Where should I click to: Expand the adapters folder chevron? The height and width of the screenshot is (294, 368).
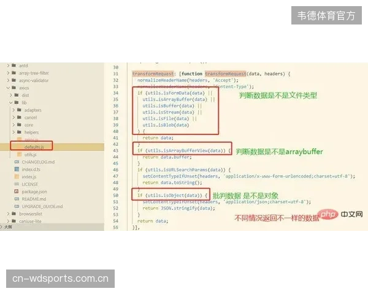click(x=13, y=110)
